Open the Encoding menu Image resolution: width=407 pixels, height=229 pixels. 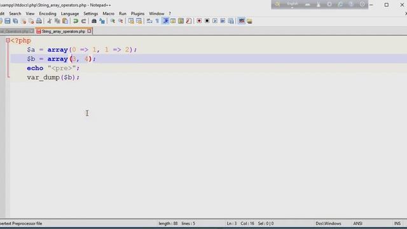[48, 13]
